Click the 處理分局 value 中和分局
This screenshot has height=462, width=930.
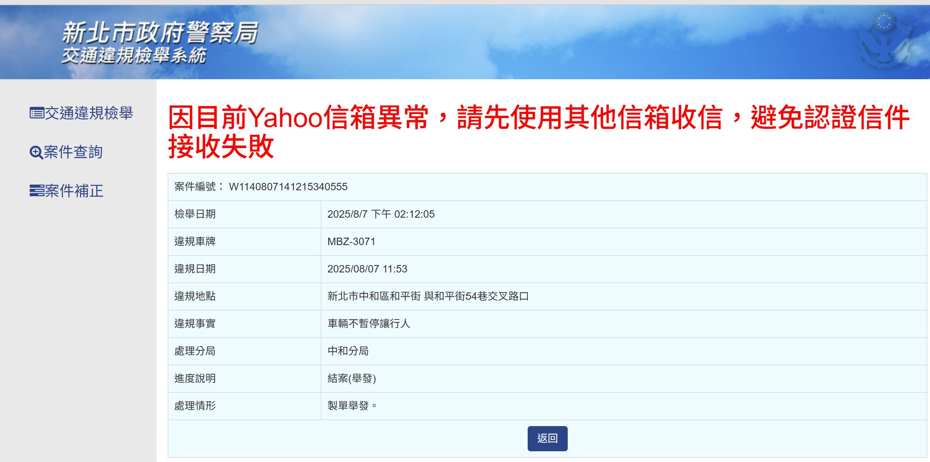pos(348,351)
